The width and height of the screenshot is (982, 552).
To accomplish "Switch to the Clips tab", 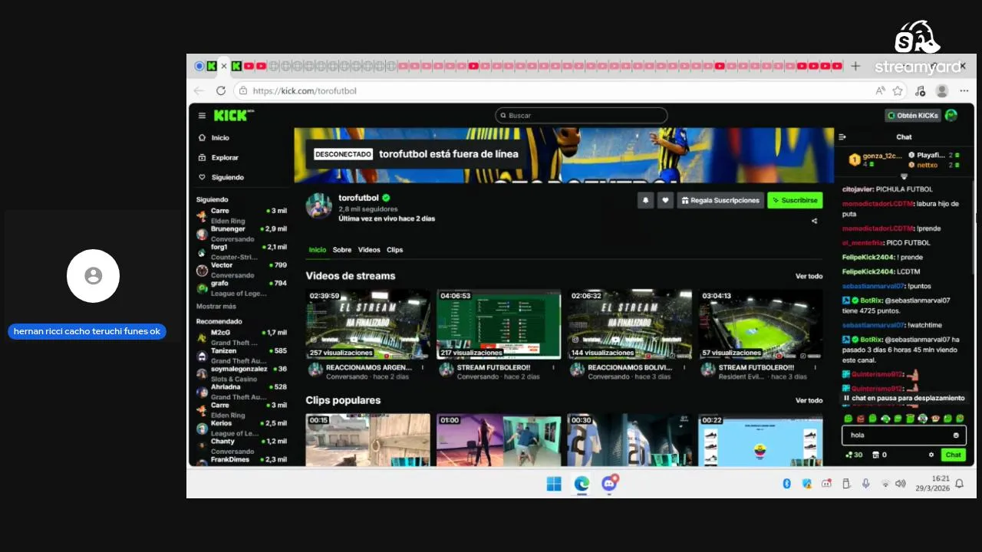I will [394, 250].
